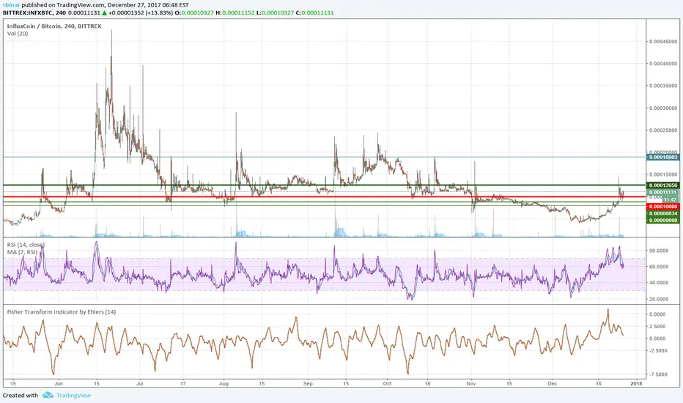Click the RSI axis value 40.0000
The width and height of the screenshot is (683, 403).
659,283
